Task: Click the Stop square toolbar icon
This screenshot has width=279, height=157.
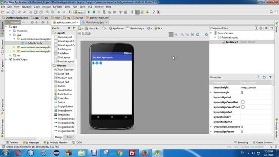Action: click(114, 12)
